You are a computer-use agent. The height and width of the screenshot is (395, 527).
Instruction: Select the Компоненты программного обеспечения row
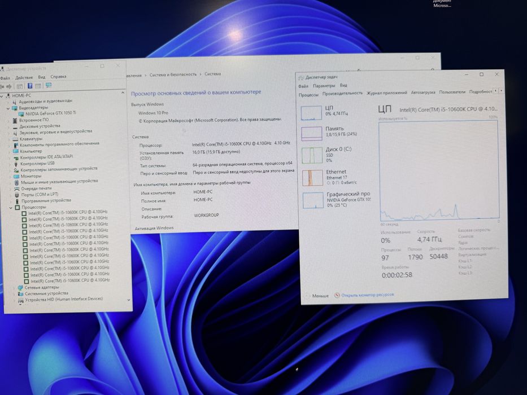coord(59,144)
